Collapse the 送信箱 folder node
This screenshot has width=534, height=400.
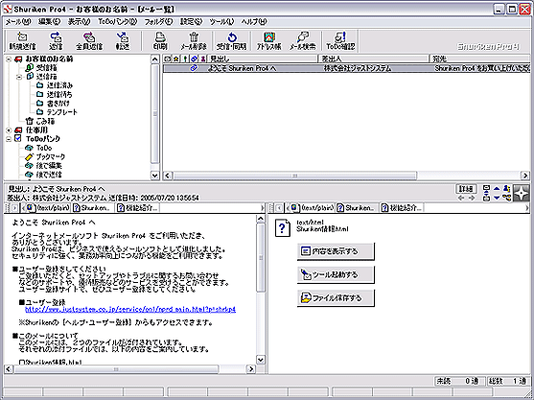19,77
